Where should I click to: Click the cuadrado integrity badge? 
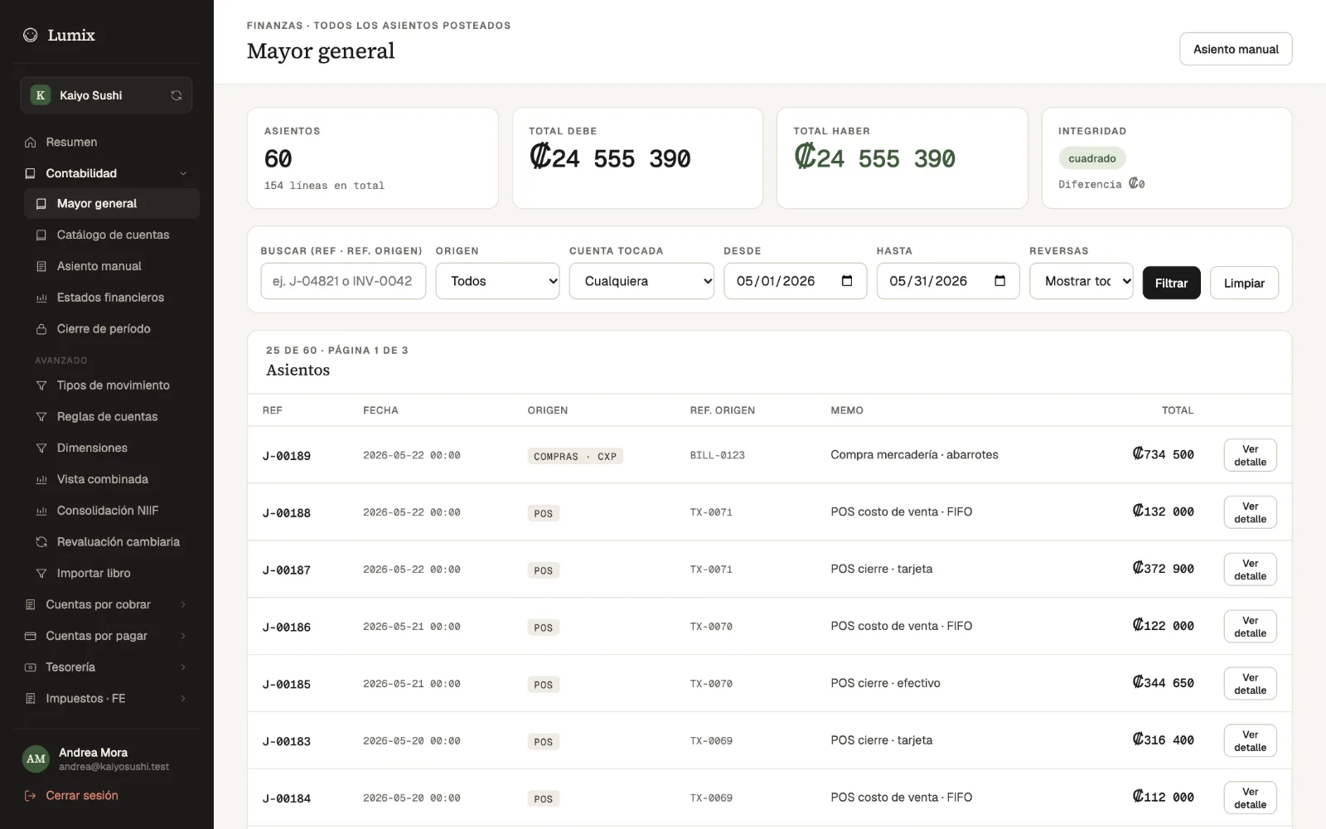click(x=1092, y=158)
